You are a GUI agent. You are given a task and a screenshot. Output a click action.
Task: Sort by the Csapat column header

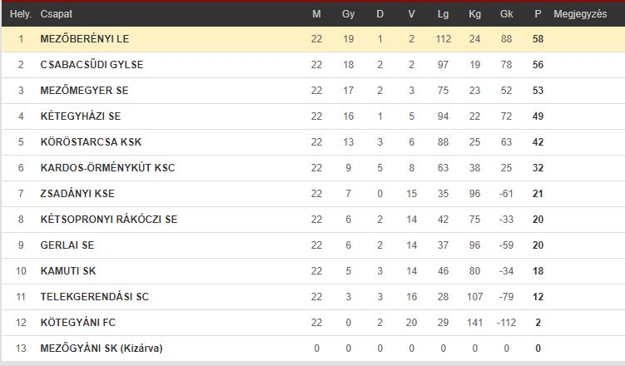tap(57, 14)
